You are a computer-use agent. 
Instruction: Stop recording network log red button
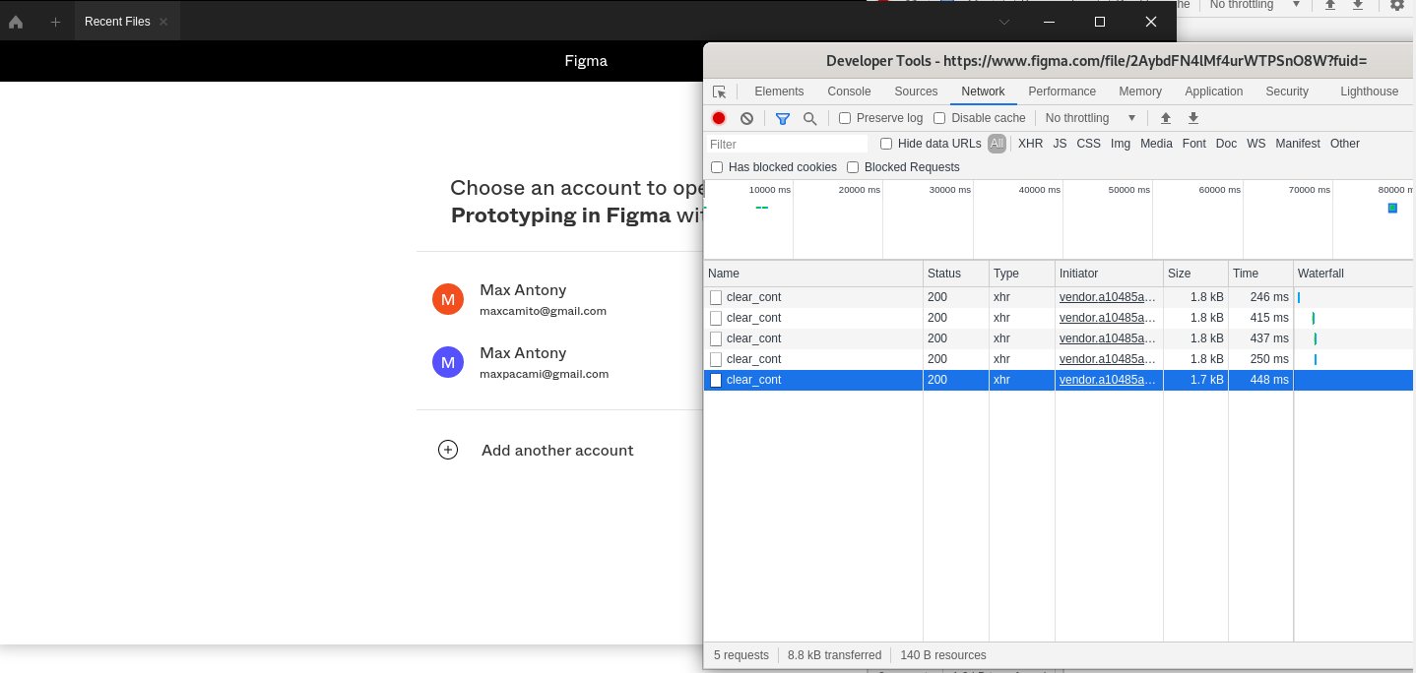click(719, 118)
